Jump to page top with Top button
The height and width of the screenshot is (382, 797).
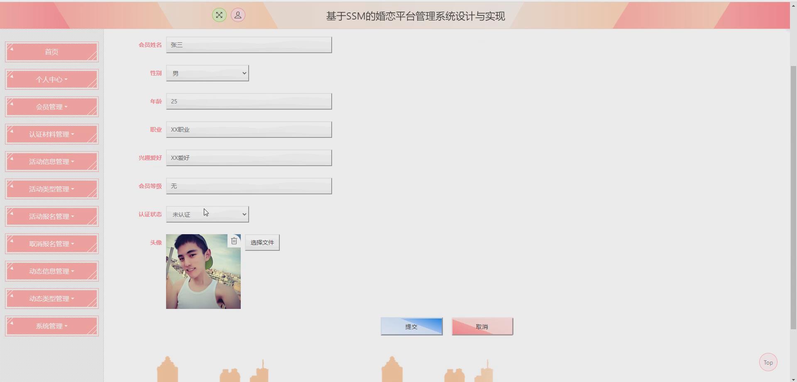click(768, 362)
